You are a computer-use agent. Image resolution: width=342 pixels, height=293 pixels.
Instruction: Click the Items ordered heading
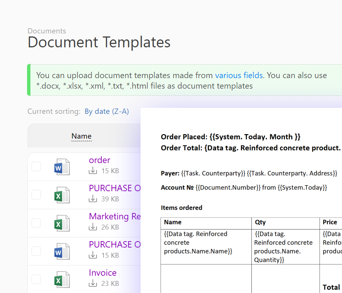tap(182, 208)
